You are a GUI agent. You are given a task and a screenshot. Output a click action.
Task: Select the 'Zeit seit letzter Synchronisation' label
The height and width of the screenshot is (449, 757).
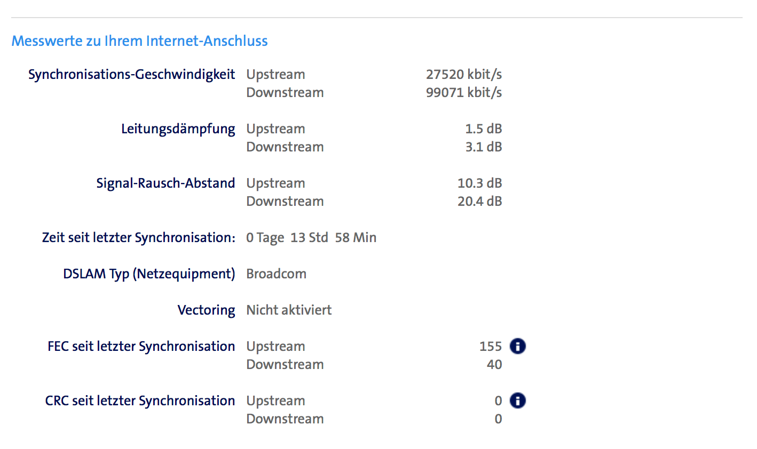[138, 237]
